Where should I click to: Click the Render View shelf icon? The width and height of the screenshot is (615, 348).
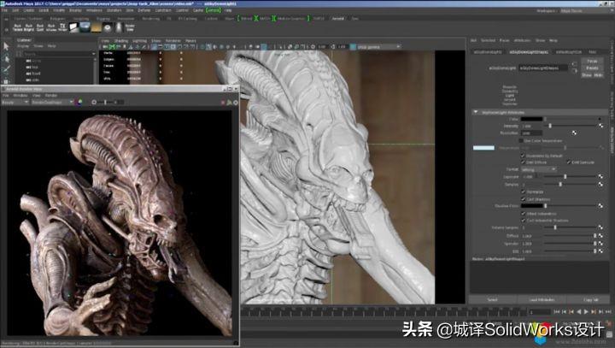click(130, 27)
